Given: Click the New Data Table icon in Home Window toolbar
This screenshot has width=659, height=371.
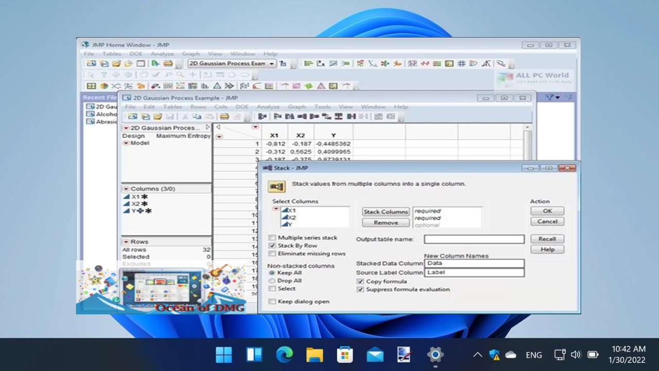Looking at the screenshot, I should (91, 63).
